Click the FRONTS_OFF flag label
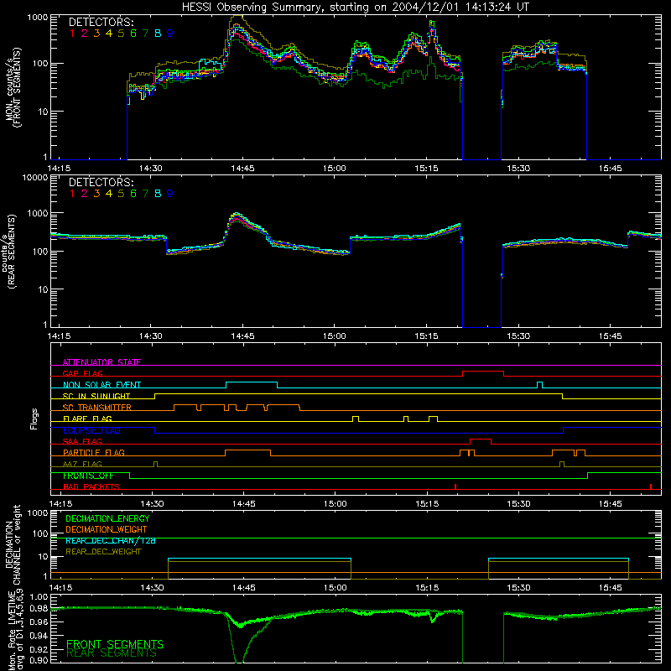 coord(88,476)
